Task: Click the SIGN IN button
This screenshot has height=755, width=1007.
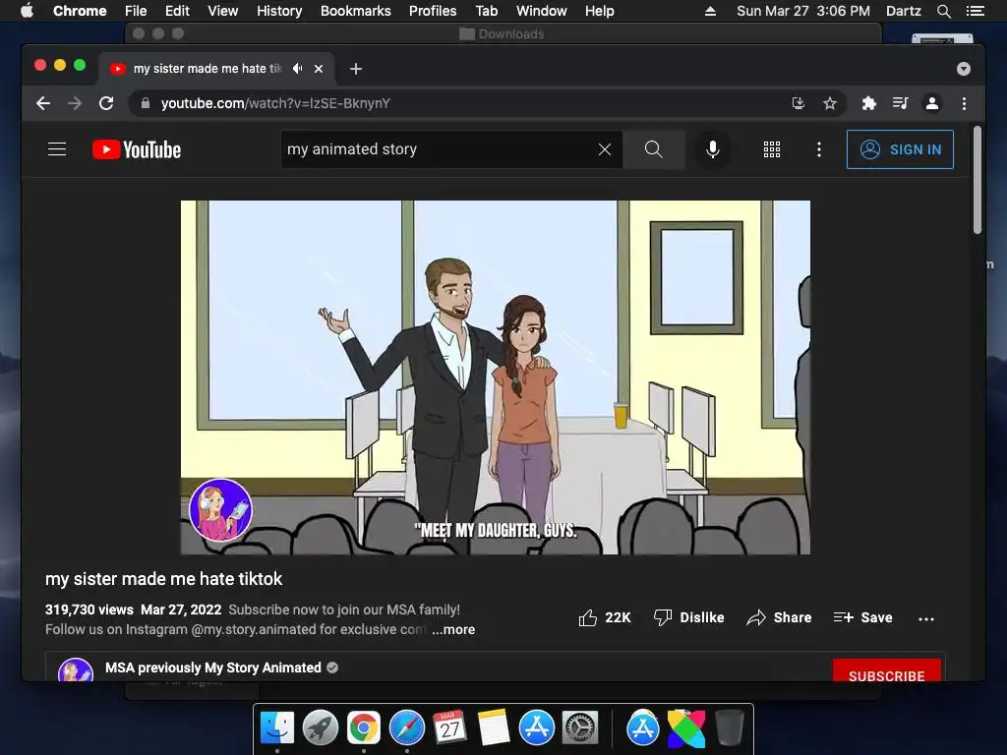Action: pos(900,149)
